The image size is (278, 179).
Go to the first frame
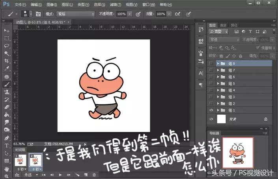click(x=43, y=175)
